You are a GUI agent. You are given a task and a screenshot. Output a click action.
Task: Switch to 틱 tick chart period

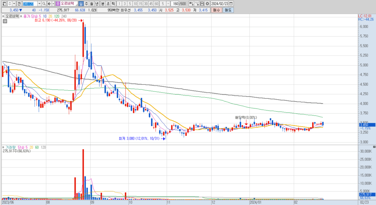[x=113, y=4]
